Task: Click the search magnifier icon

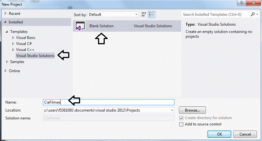Action: click(252, 15)
